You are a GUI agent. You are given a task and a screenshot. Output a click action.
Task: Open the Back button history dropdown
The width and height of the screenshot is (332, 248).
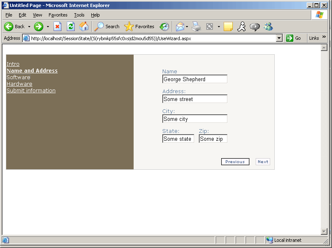(29, 26)
